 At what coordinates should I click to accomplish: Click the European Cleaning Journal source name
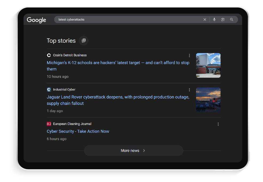(x=72, y=124)
